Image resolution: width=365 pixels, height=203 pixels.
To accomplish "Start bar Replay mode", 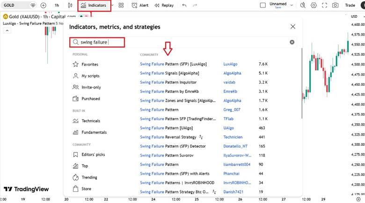I will point(164,5).
